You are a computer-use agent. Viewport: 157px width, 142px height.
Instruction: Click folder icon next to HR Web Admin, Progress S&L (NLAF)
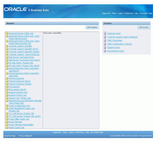(7, 65)
